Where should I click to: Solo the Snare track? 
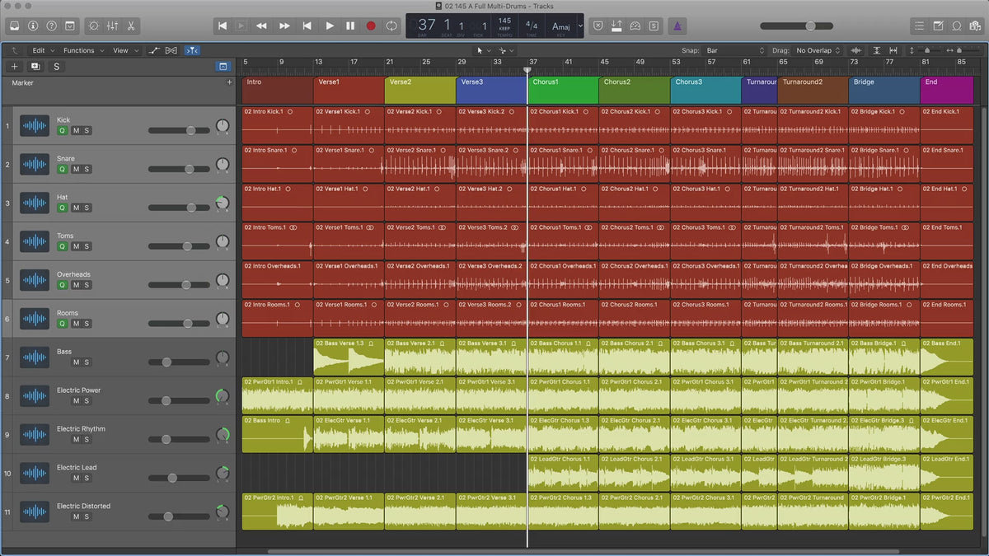coord(87,170)
